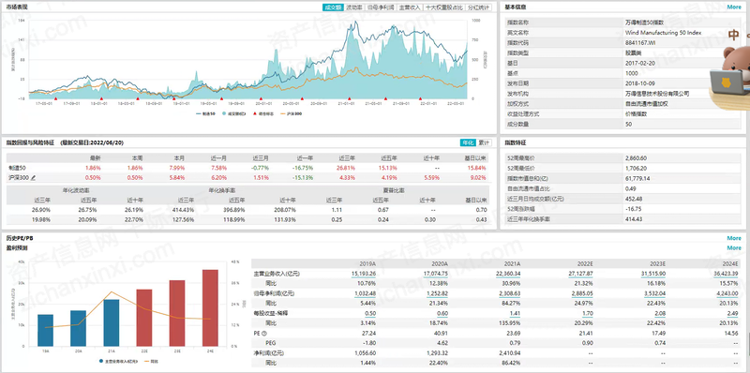Toggle the red triangle 调整样本 legend icon

(254, 113)
